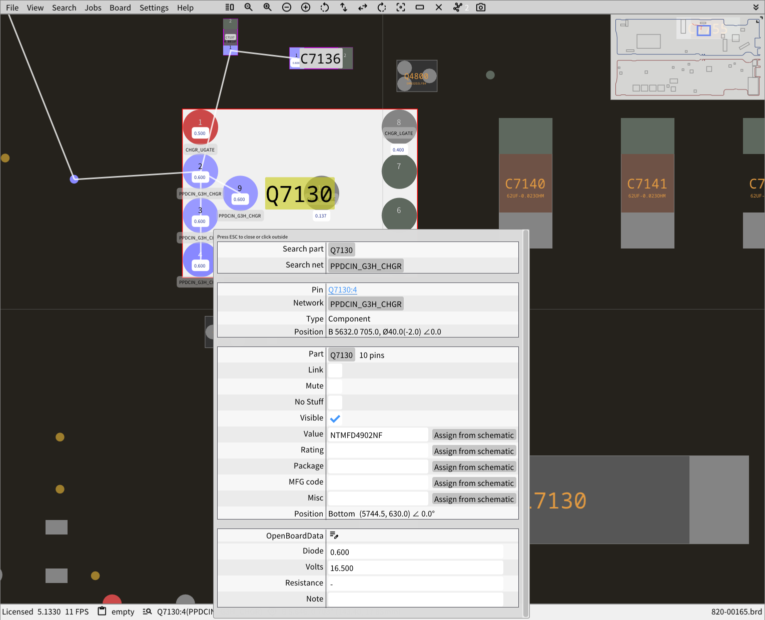Follow the Q7130:4 pin link
Screen dimensions: 765x620
(x=343, y=289)
